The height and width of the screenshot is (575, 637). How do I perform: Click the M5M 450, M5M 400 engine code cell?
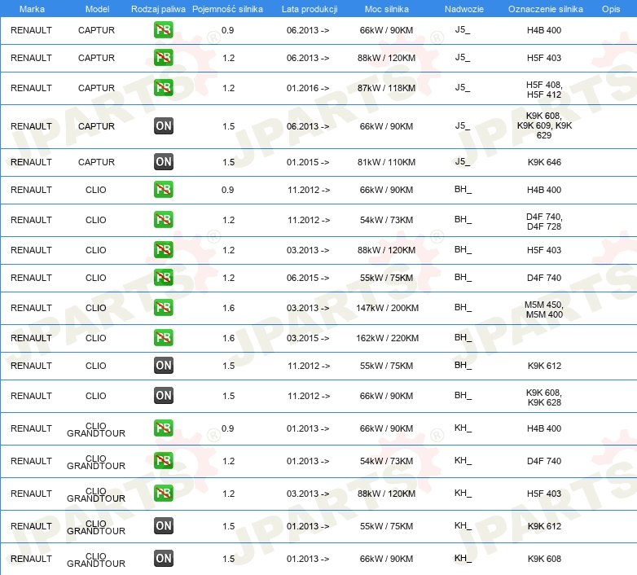click(x=544, y=309)
